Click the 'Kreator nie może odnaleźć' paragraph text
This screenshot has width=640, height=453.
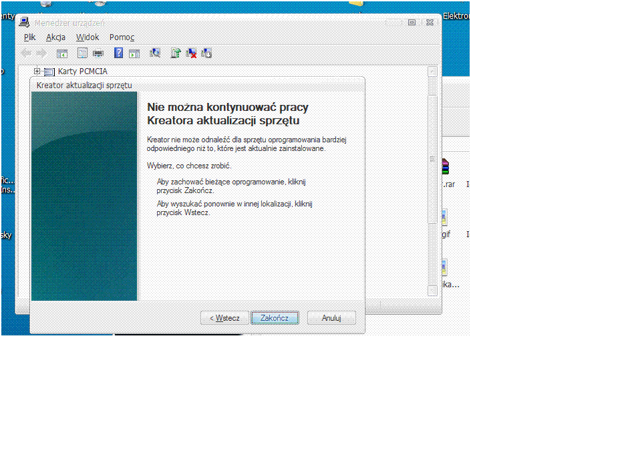(x=247, y=144)
